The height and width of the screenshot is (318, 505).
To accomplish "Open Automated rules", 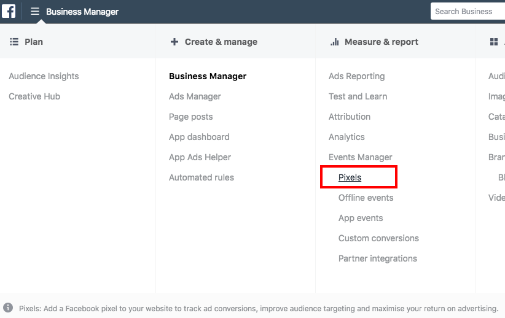I will (x=202, y=177).
